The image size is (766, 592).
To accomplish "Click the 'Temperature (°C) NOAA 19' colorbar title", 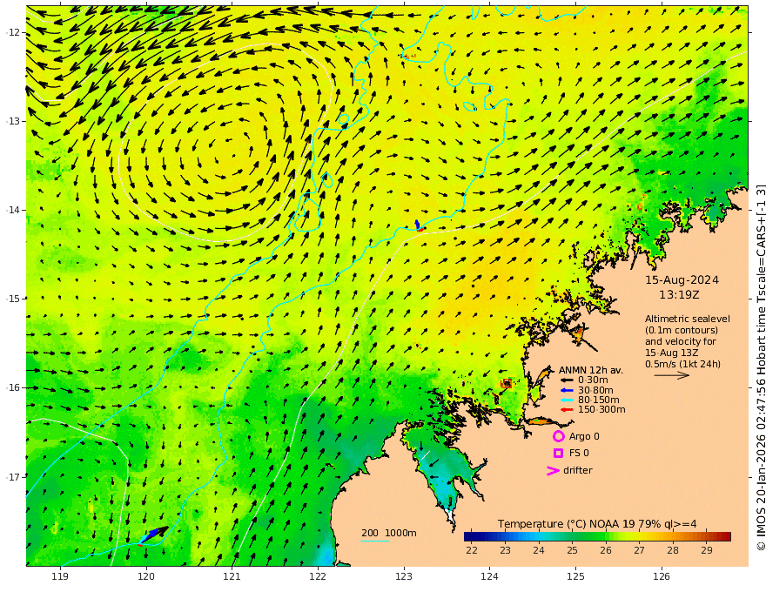I will 565,524.
